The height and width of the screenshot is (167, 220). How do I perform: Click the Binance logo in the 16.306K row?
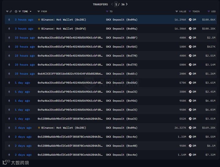coord(39,28)
